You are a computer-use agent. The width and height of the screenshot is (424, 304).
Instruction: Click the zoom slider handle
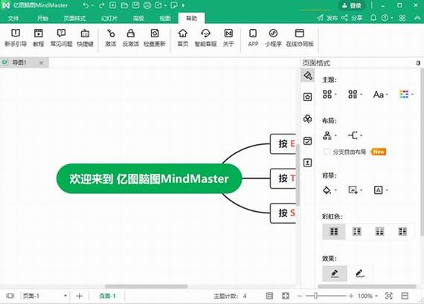[x=315, y=296]
